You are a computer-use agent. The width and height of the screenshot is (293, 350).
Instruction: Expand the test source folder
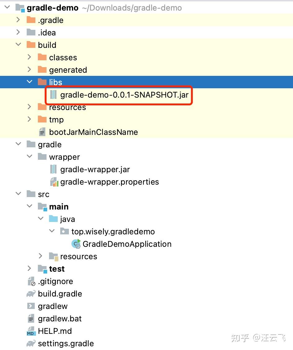point(29,269)
